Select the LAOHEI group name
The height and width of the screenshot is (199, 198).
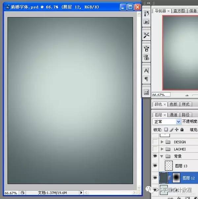(180, 149)
